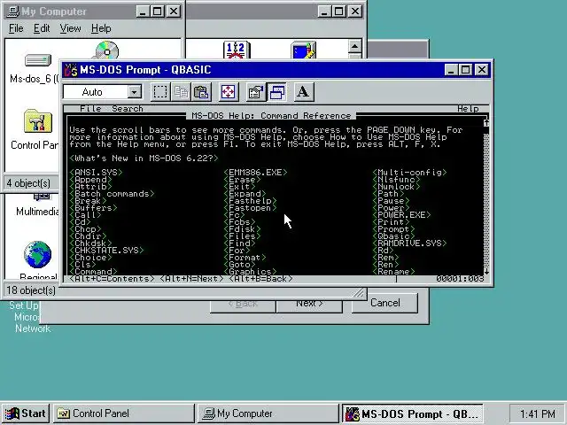Screen dimensions: 567x425
Task: Open Help menu in MS-DOS Help
Action: [x=468, y=109]
